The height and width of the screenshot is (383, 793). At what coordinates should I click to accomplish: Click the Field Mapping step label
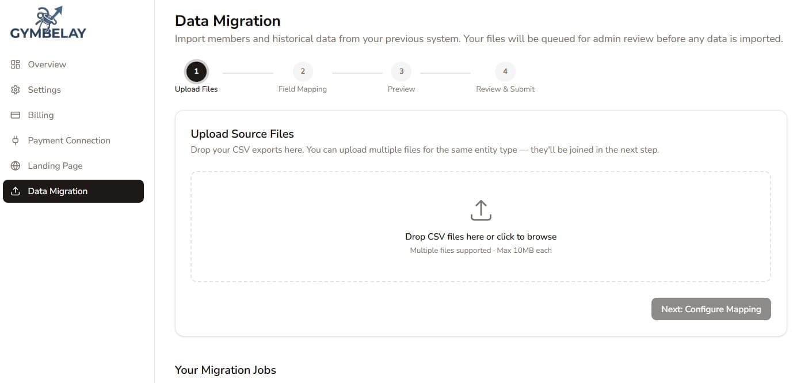point(303,89)
